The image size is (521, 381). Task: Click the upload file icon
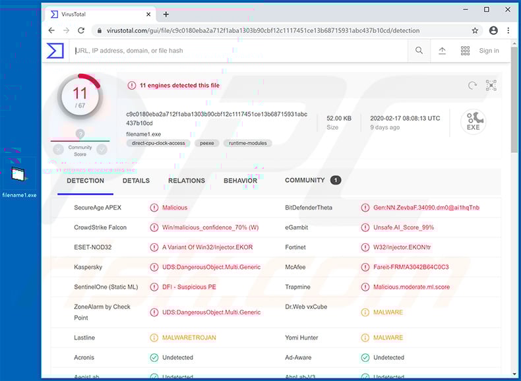tap(442, 51)
